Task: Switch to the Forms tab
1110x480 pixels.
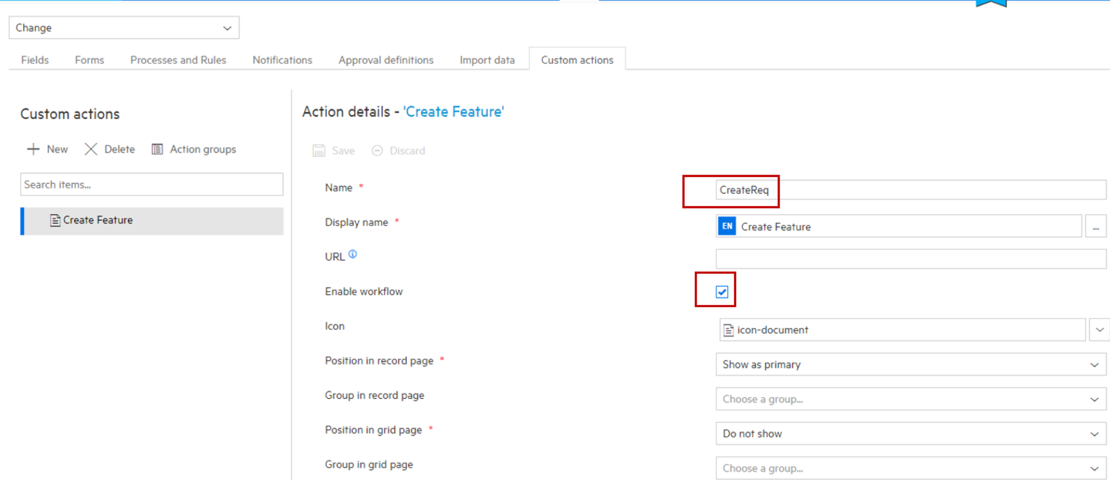Action: point(89,60)
